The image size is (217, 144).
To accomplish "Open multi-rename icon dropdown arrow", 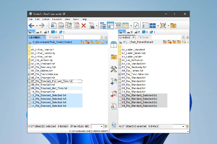I will [168, 26].
